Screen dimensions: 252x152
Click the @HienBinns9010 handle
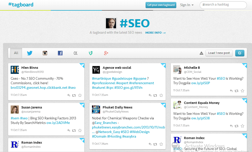[33, 72]
